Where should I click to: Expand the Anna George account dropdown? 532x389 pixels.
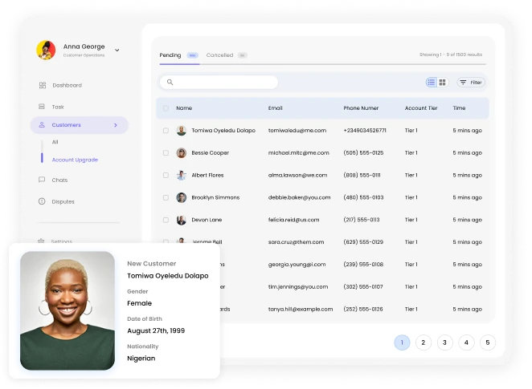click(x=117, y=50)
